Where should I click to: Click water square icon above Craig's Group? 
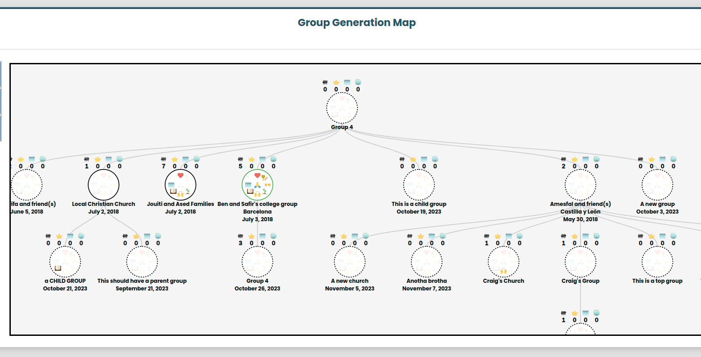(x=585, y=236)
